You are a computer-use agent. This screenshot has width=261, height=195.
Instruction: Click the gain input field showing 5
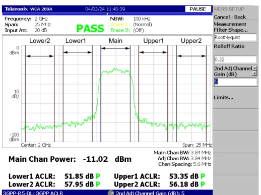(x=235, y=82)
